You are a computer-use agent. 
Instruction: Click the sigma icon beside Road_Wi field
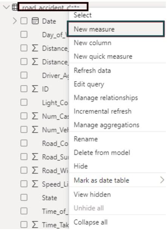[x=35, y=170]
